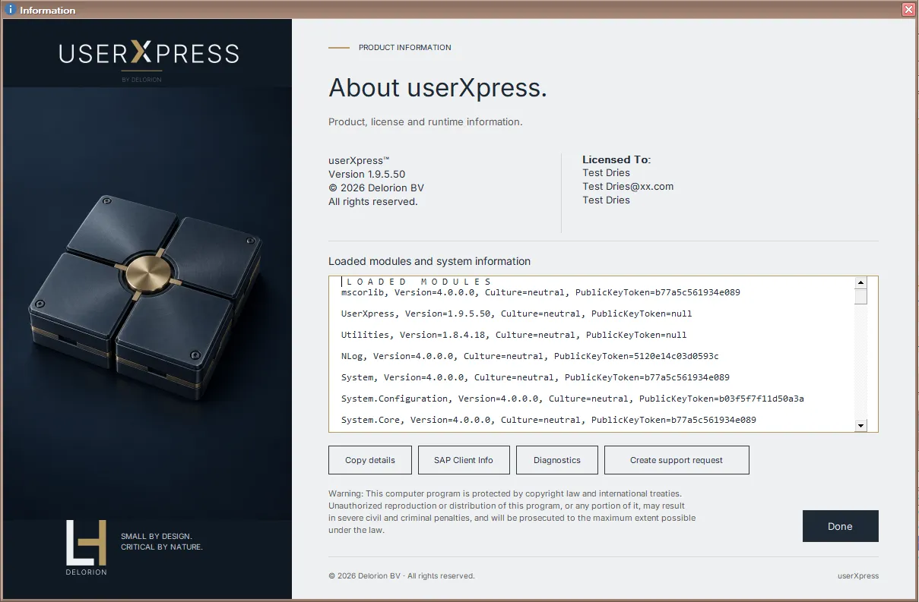The image size is (919, 602).
Task: Click the Licensed To label
Action: (616, 159)
